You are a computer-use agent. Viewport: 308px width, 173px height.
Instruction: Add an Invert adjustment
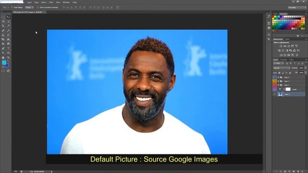[281, 55]
